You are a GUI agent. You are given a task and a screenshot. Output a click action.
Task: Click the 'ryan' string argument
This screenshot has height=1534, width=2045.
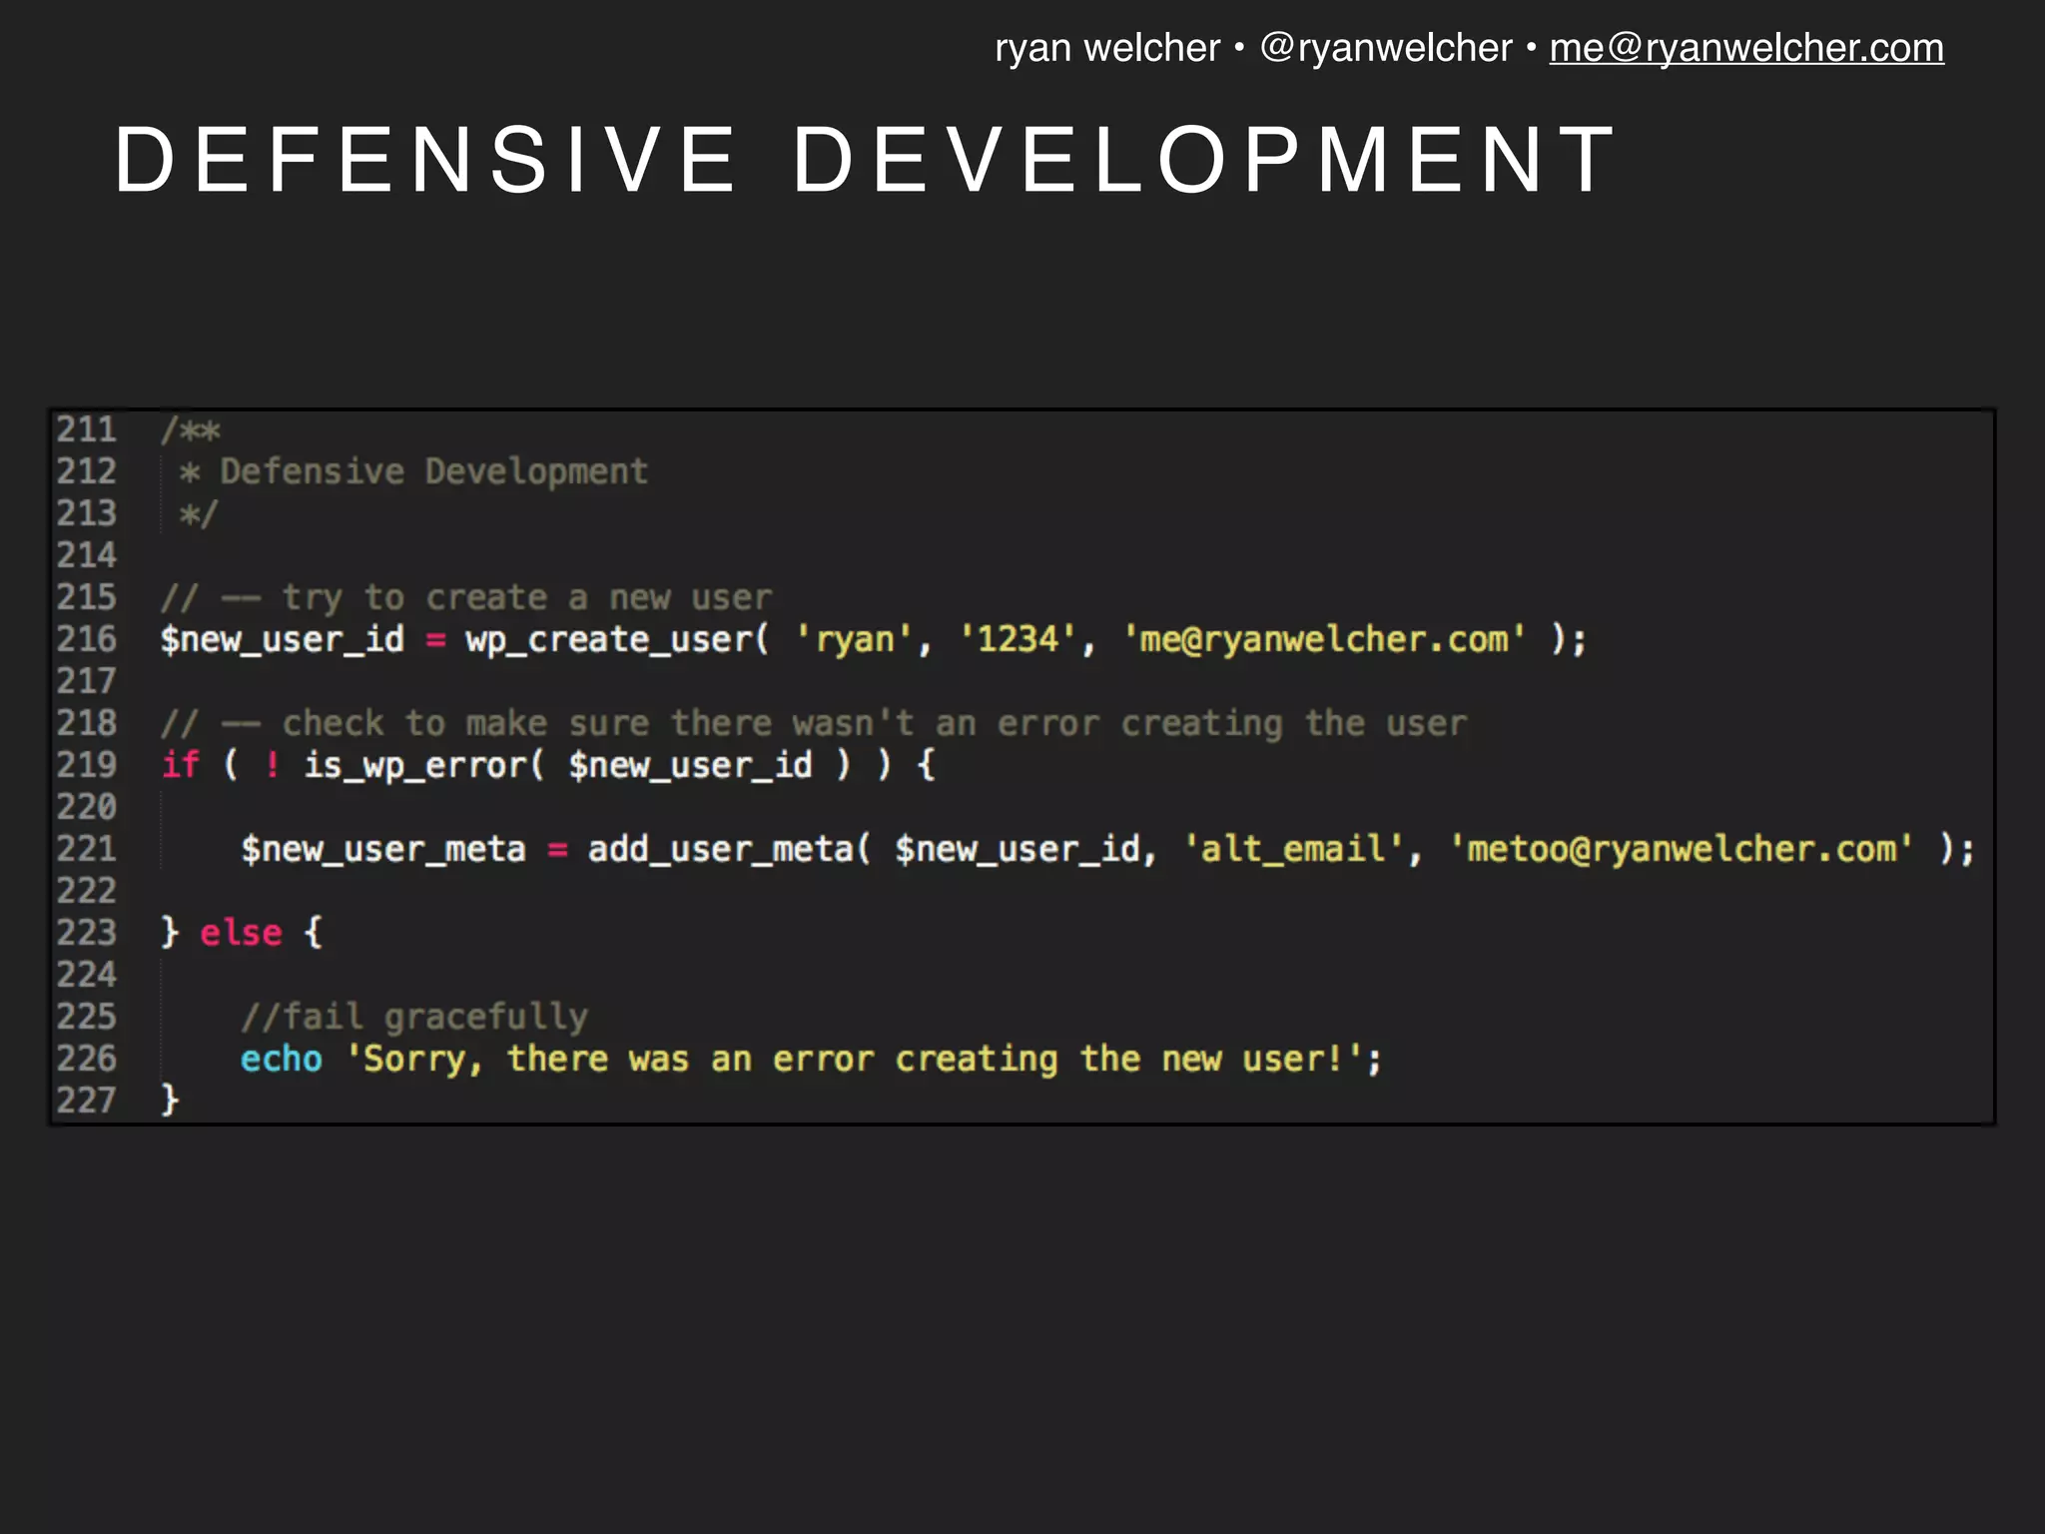[x=854, y=639]
